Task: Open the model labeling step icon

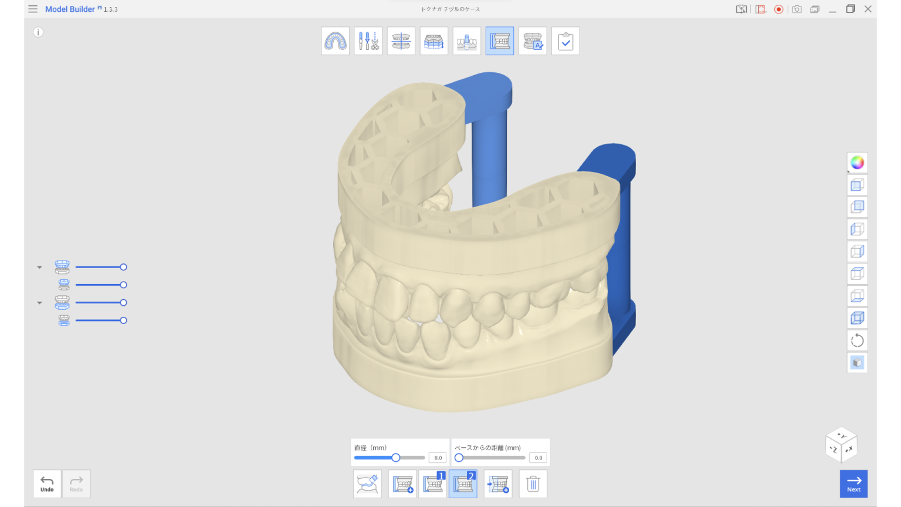Action: click(532, 40)
